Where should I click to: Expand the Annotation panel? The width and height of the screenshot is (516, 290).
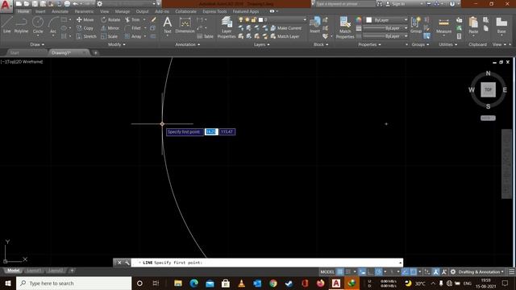point(188,44)
